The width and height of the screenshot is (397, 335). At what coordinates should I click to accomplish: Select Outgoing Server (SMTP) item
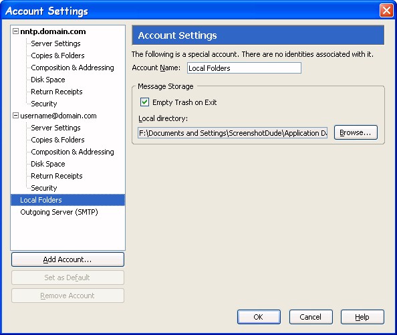(59, 212)
